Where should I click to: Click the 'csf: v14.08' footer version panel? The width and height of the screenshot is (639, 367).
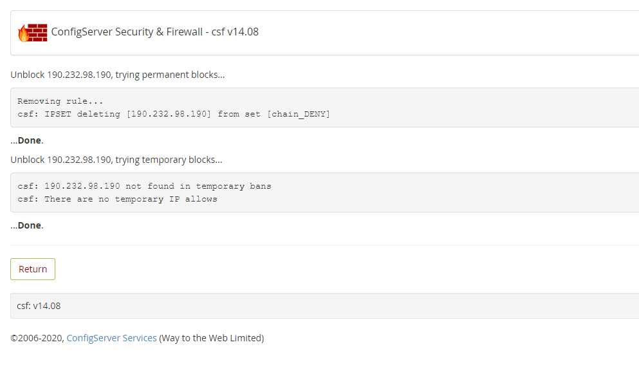tap(39, 306)
